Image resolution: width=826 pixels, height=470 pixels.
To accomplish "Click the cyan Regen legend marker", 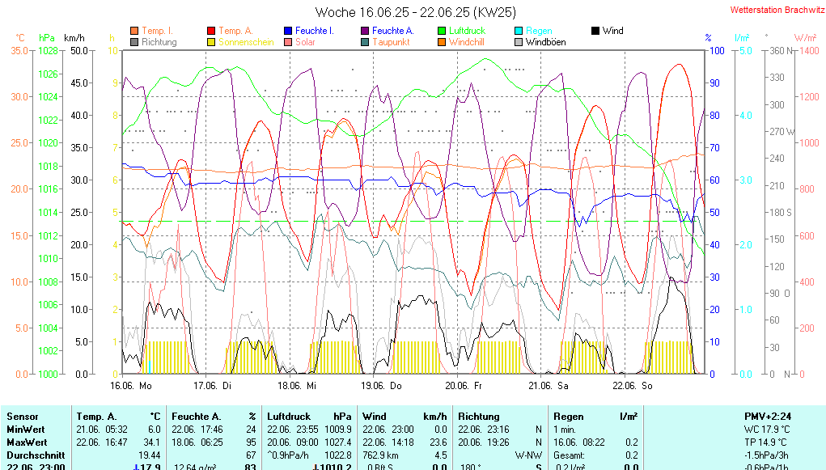I will pyautogui.click(x=519, y=31).
